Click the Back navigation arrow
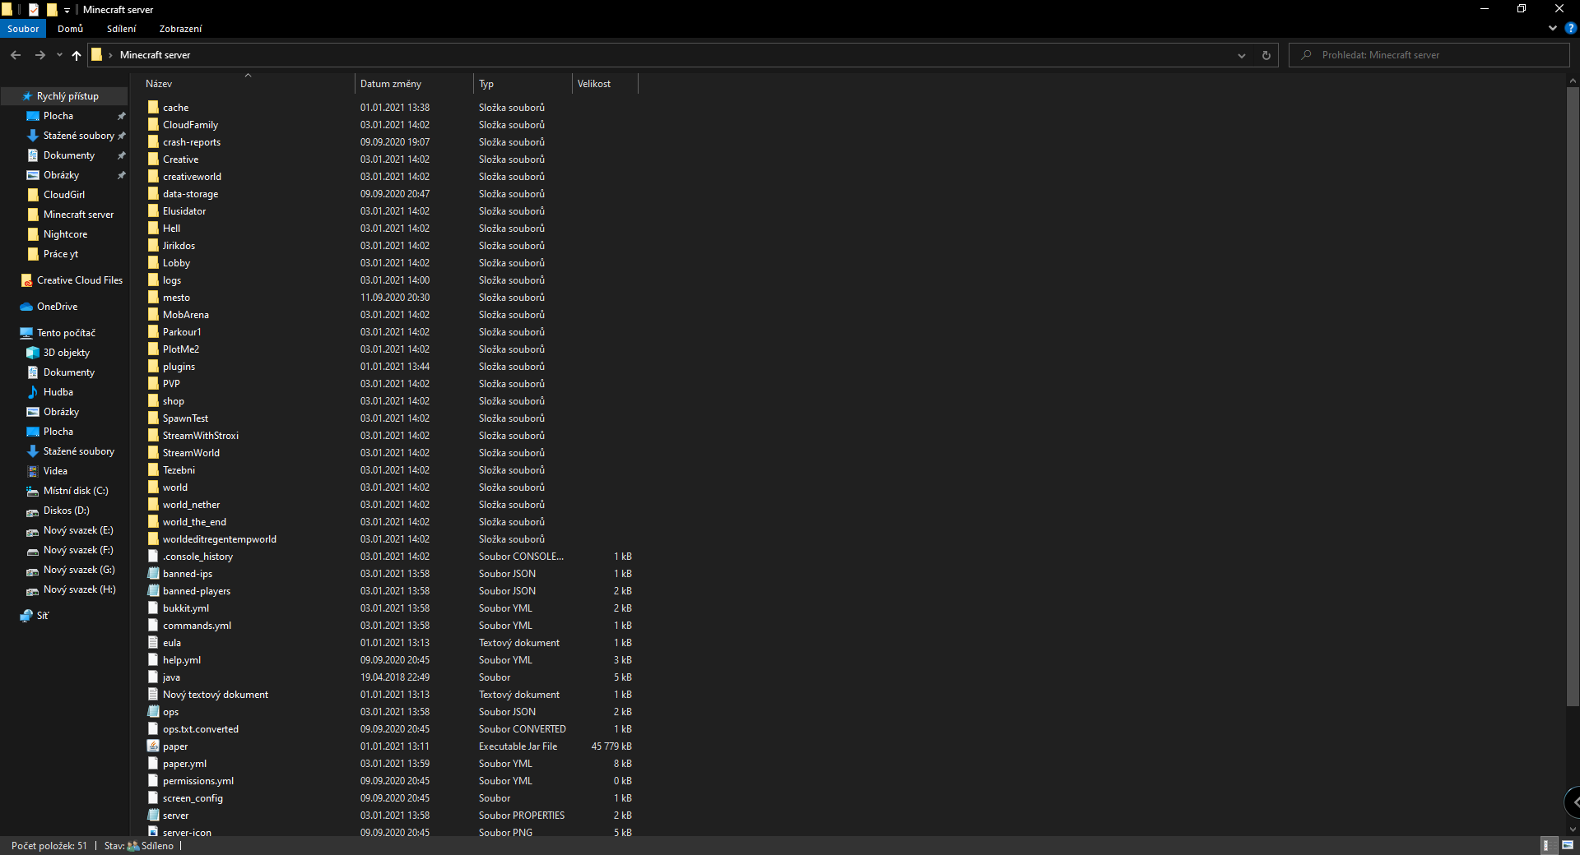 click(x=16, y=55)
